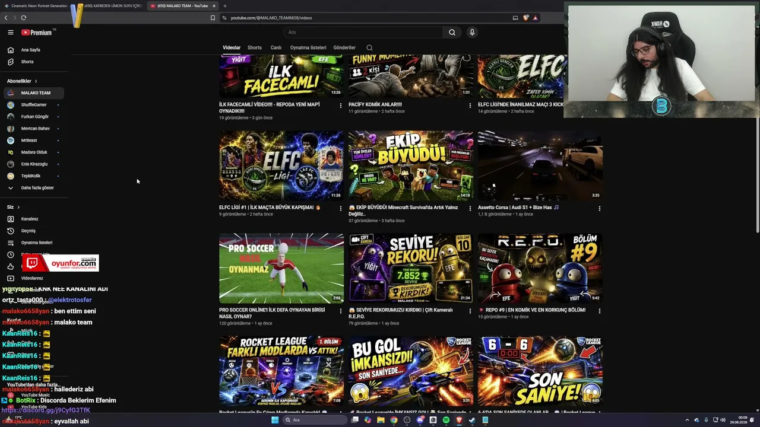The image size is (760, 427).
Task: Open more options for ELFC LİGİ #1 video
Action: pyautogui.click(x=340, y=209)
